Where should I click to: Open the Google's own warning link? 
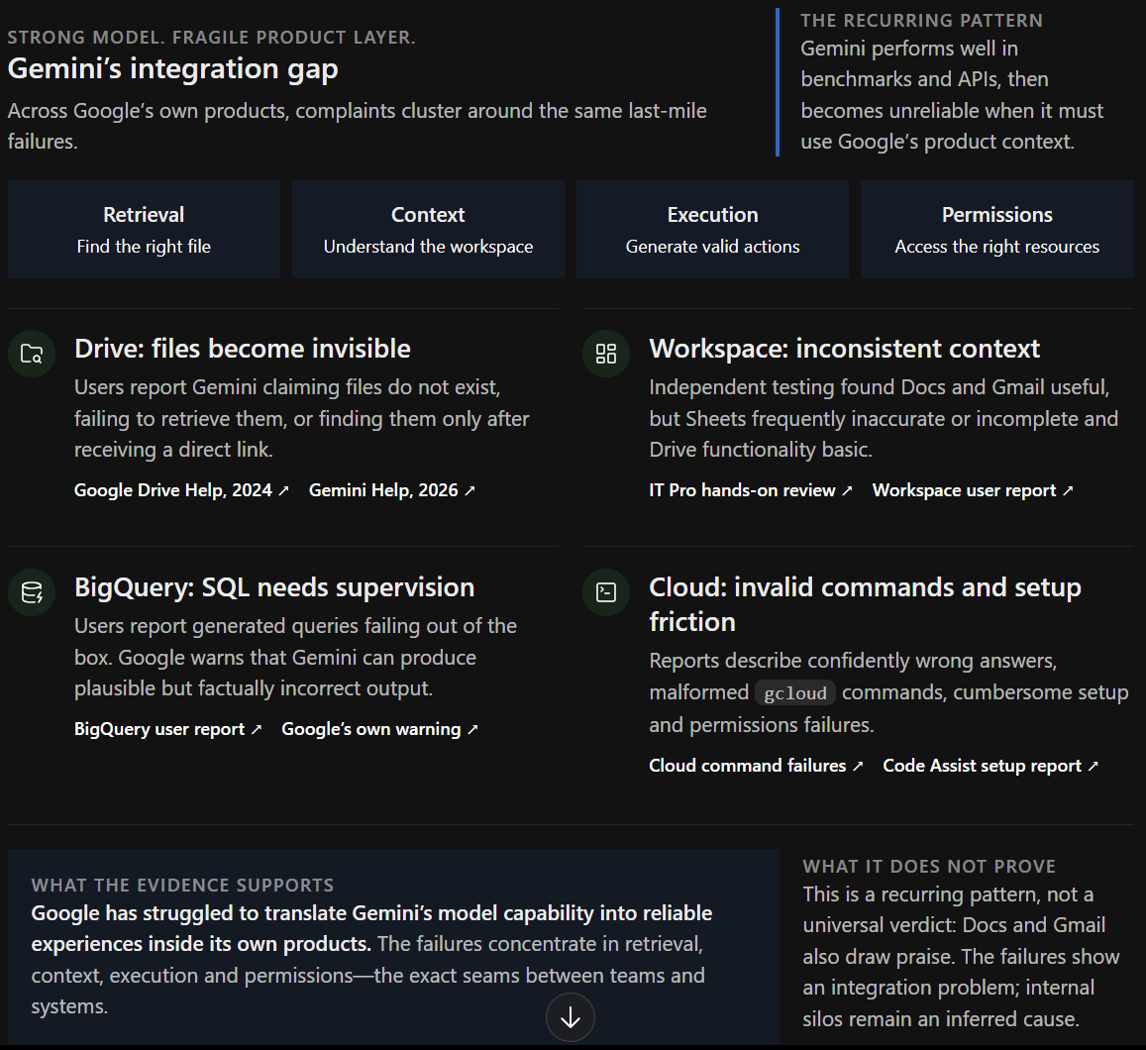(x=379, y=729)
